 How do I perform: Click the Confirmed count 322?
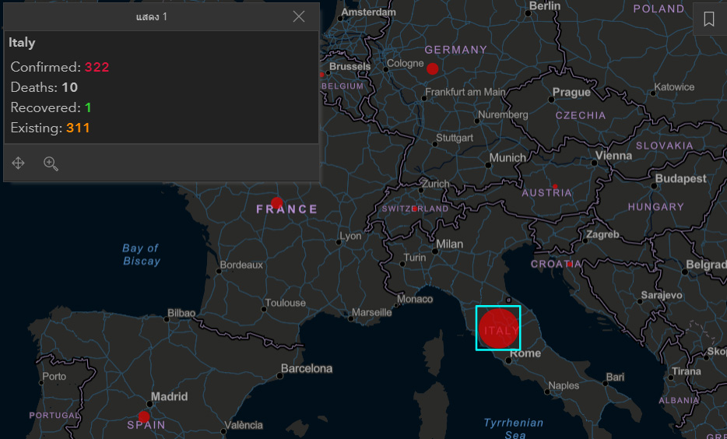[x=97, y=67]
